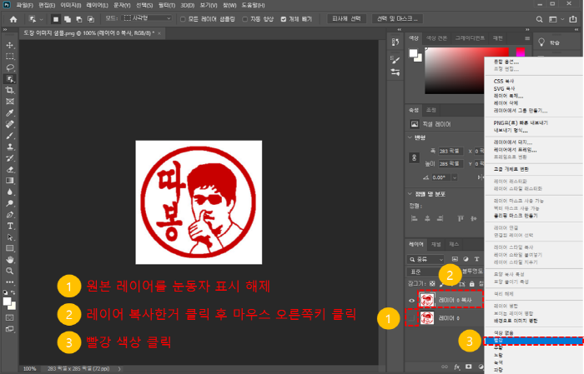
Task: Select the Brush tool
Action: tap(10, 135)
